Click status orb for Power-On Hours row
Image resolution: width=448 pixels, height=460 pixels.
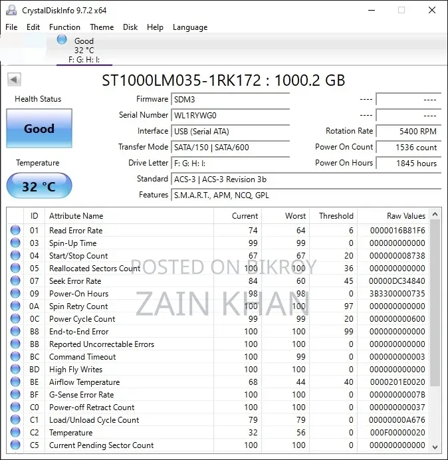click(15, 293)
